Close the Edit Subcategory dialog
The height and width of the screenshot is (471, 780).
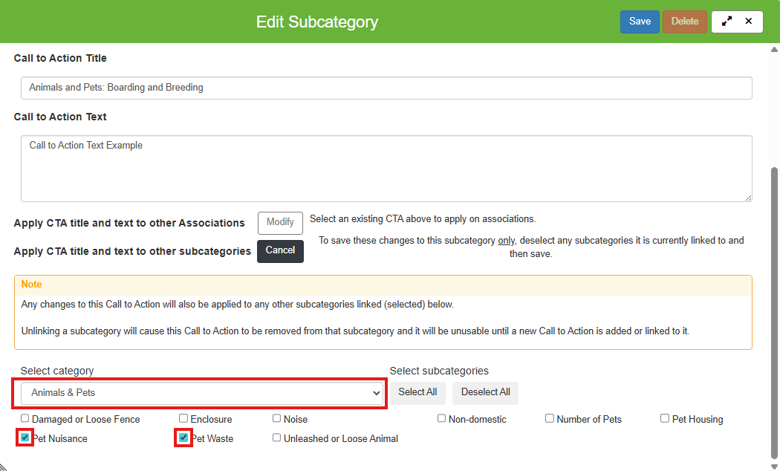click(749, 22)
